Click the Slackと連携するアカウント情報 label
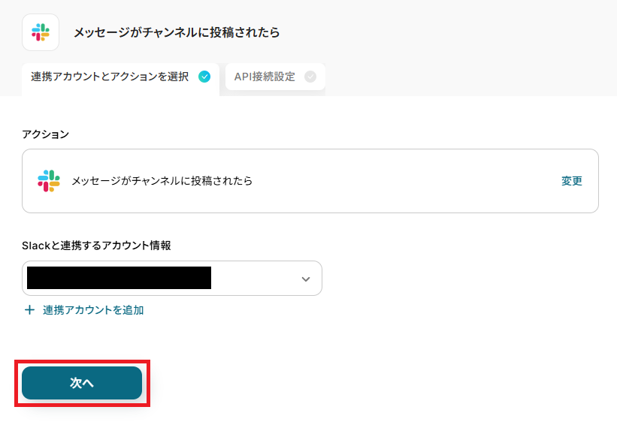The width and height of the screenshot is (617, 428). [96, 246]
